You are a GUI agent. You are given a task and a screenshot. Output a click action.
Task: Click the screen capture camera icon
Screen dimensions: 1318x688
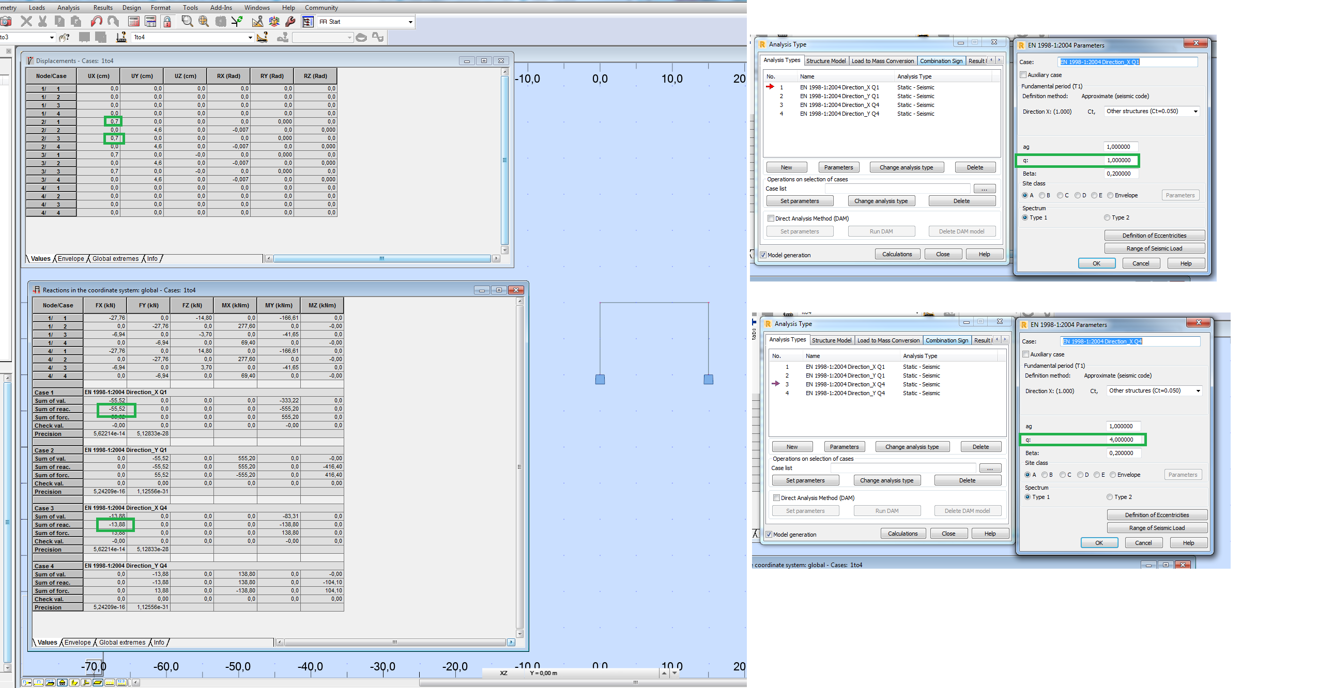7,21
